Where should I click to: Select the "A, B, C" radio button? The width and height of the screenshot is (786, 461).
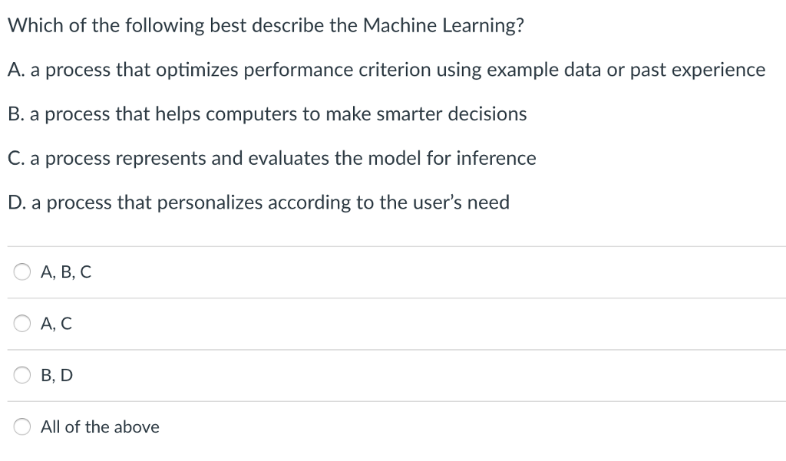tap(22, 272)
